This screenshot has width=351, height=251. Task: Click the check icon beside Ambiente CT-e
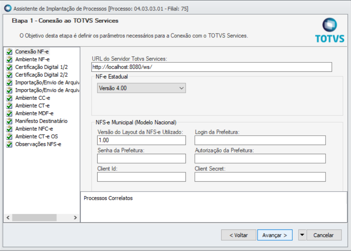[x=9, y=106]
